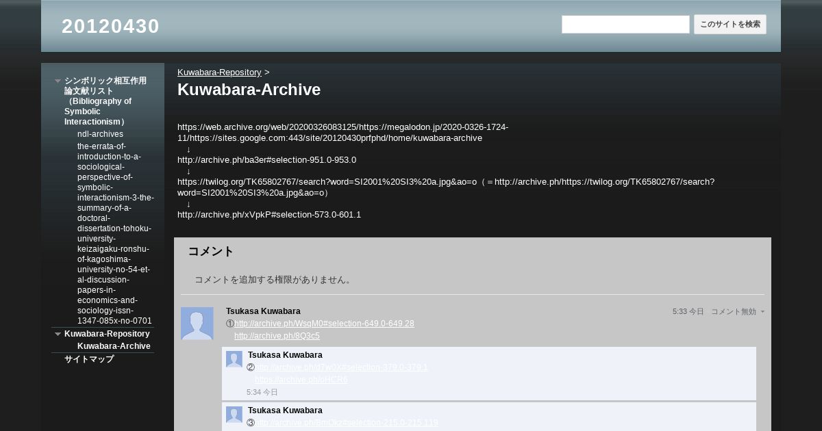Open the ndl-archives sidebar page
822x431 pixels.
pyautogui.click(x=100, y=134)
